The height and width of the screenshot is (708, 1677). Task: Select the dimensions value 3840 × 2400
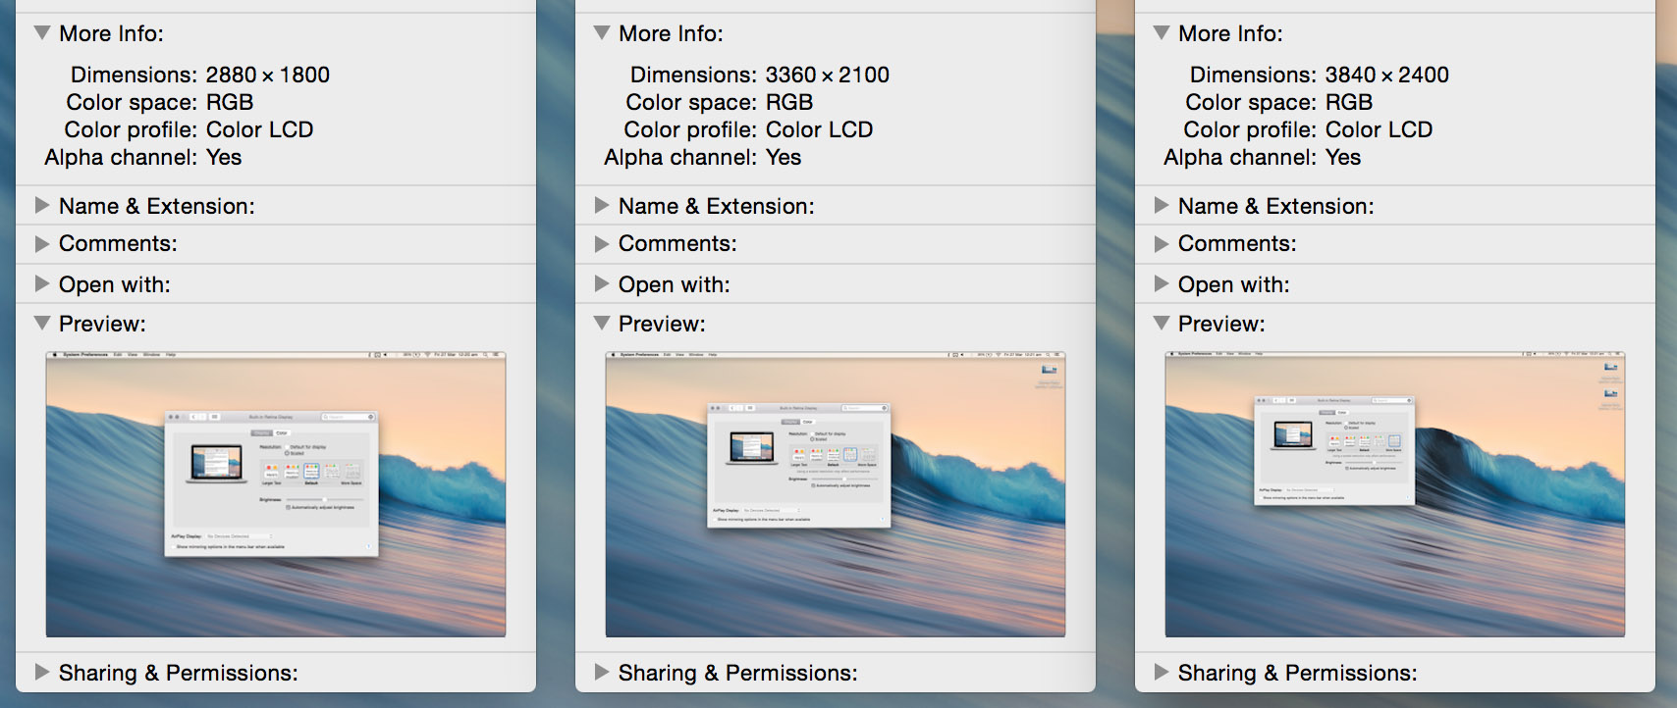(1387, 75)
